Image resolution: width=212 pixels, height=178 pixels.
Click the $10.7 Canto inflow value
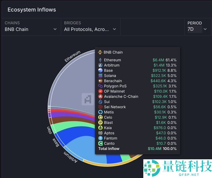click(161, 143)
